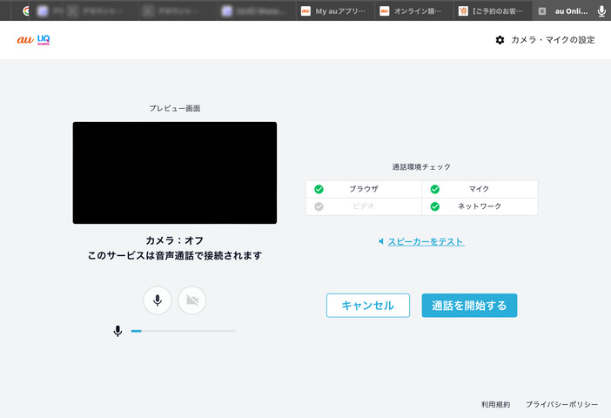Screen dimensions: 611x418
Task: Adjust the microphone volume level bar
Action: coord(183,331)
